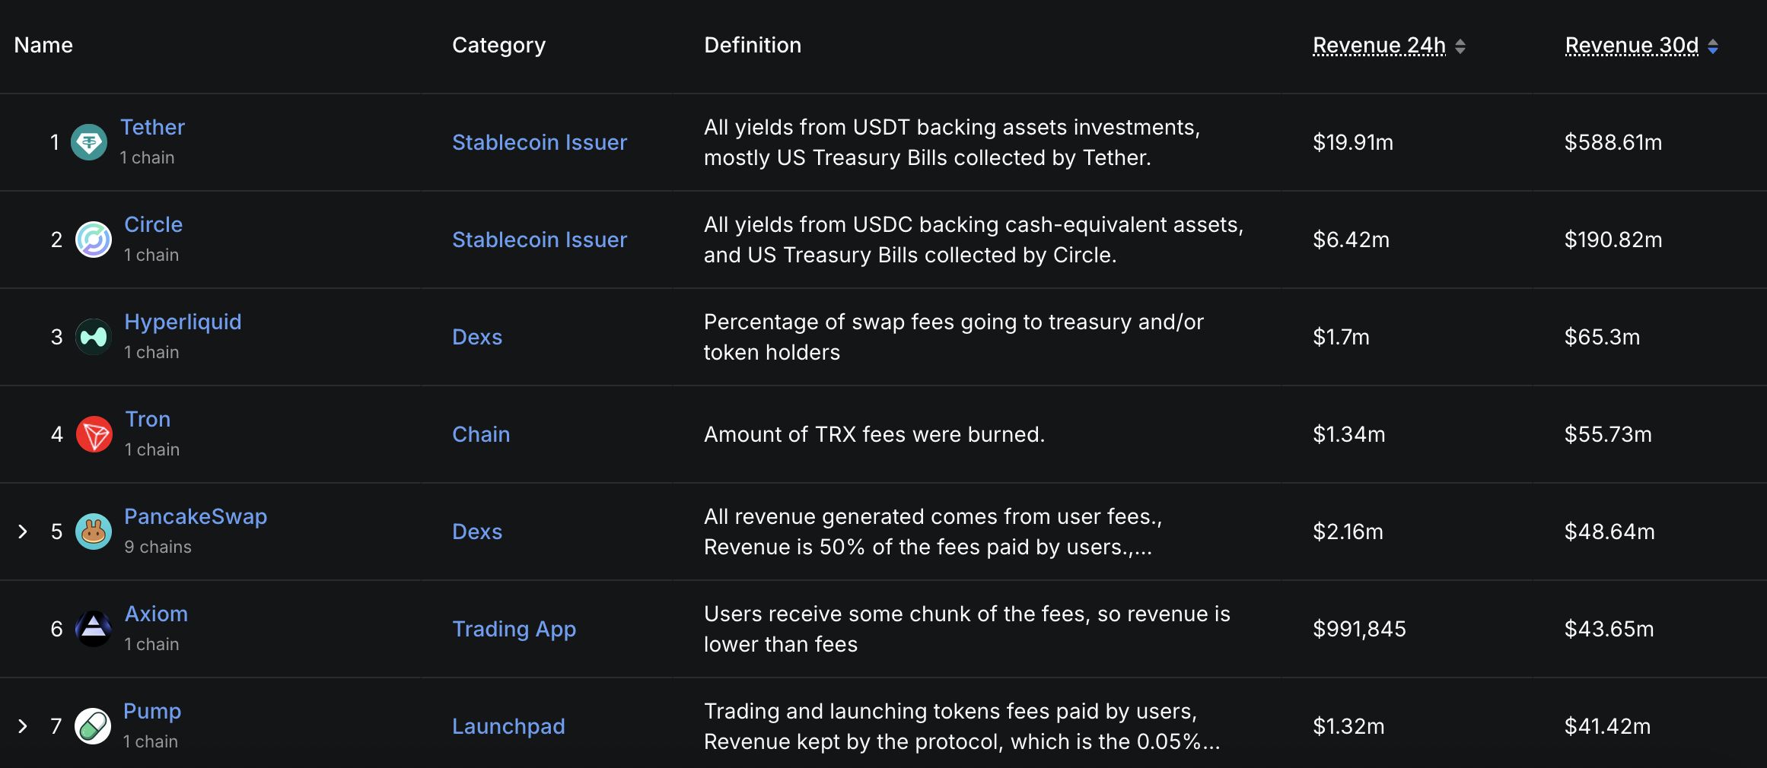Open the Hyperliquid protocol link
Viewport: 1767px width, 768px height.
tap(183, 322)
